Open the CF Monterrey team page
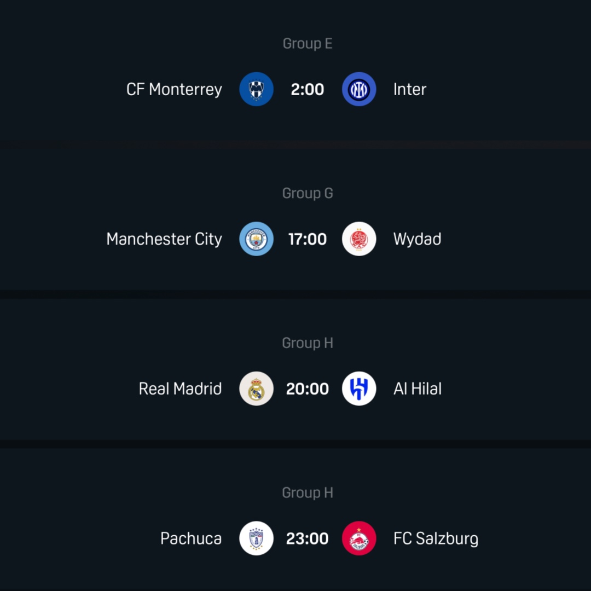 tap(174, 89)
